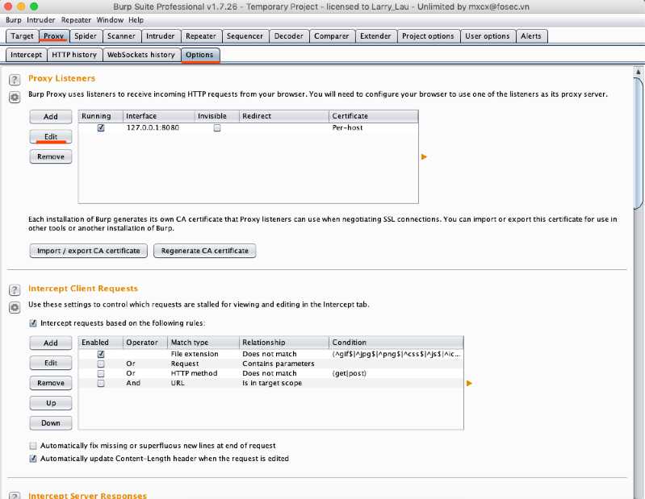Switch to the Comparer tab
This screenshot has width=645, height=499.
(332, 36)
